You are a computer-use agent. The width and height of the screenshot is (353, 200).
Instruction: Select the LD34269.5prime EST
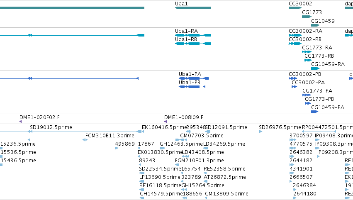pyautogui.click(x=224, y=144)
